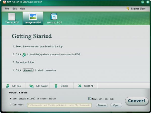Click the Register Now! link
The width and height of the screenshot is (151, 113).
pos(138,9)
